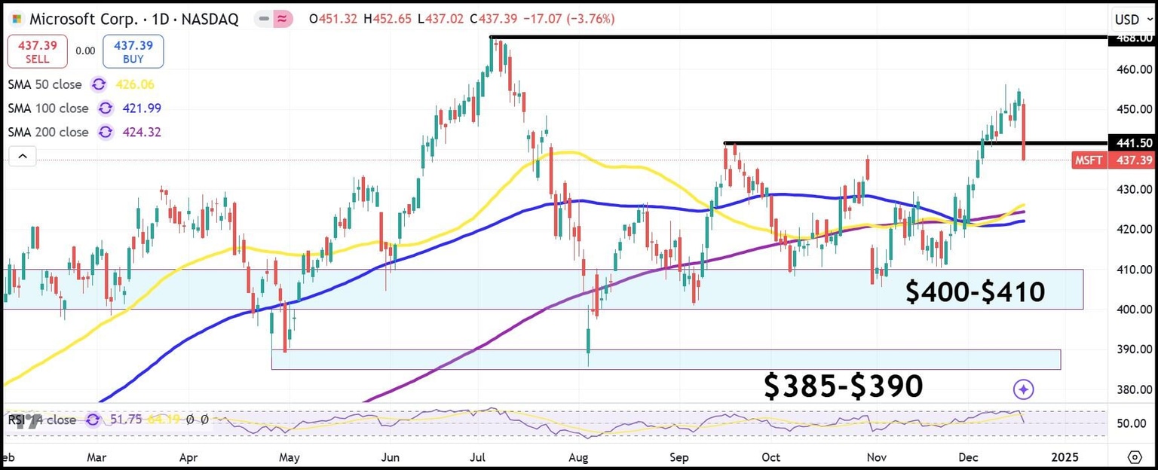Click the Oct label on the time axis
Image resolution: width=1158 pixels, height=470 pixels.
point(770,457)
